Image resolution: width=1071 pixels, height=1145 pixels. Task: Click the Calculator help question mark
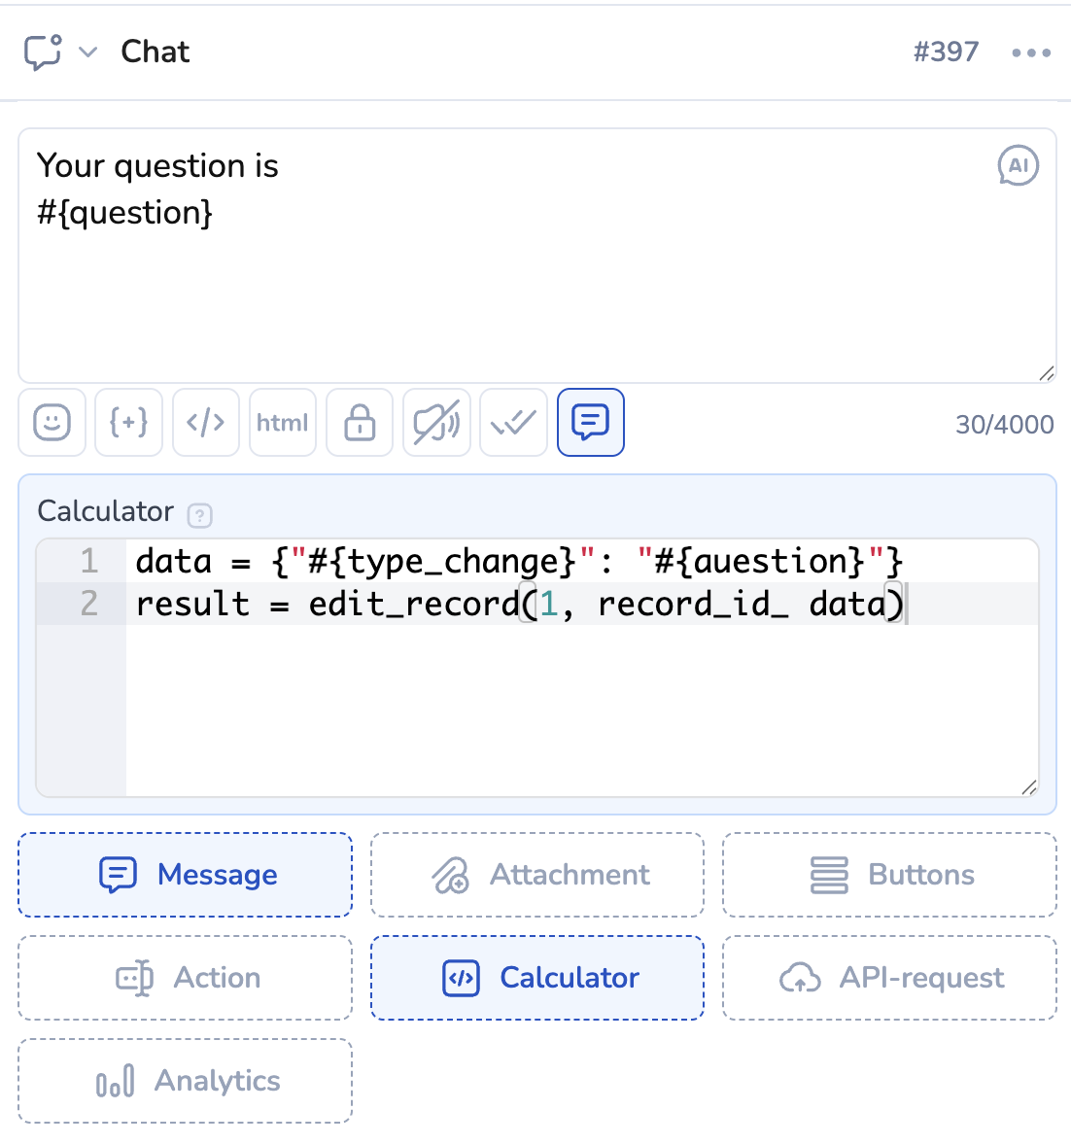tap(199, 514)
